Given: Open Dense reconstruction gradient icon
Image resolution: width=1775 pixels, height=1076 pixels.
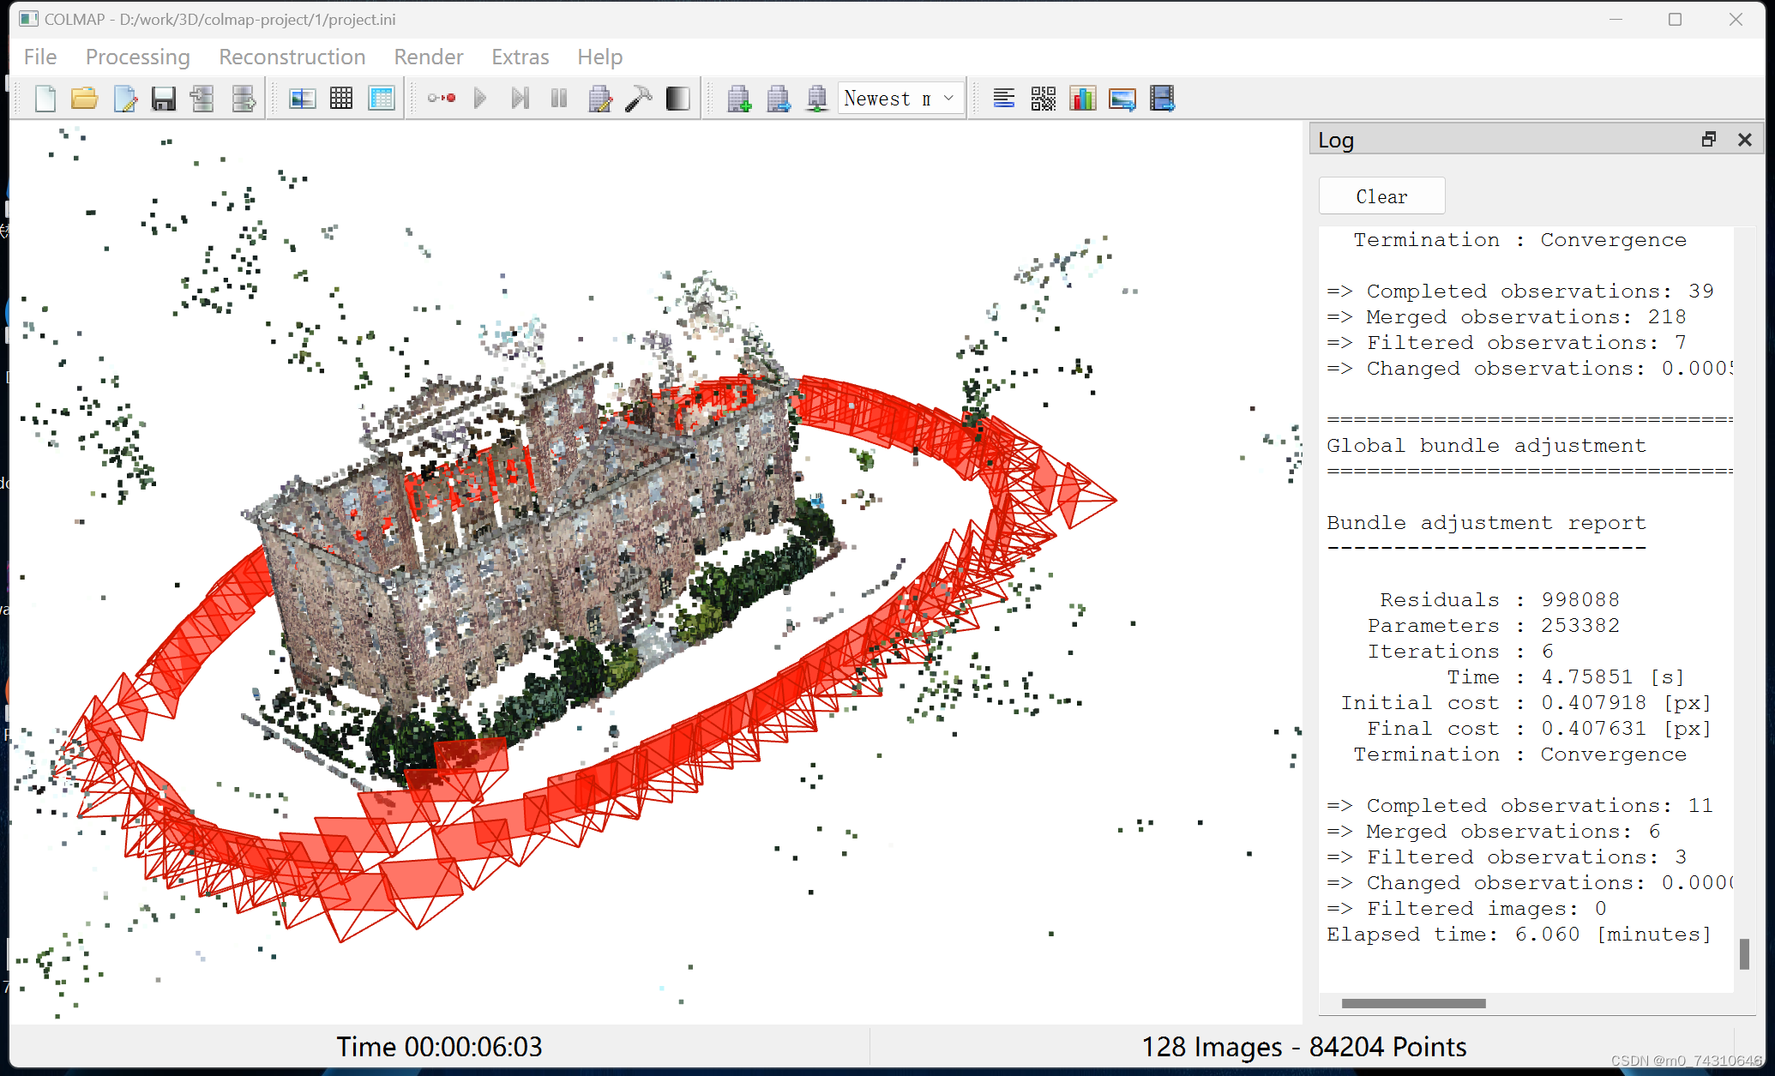Looking at the screenshot, I should 677,99.
